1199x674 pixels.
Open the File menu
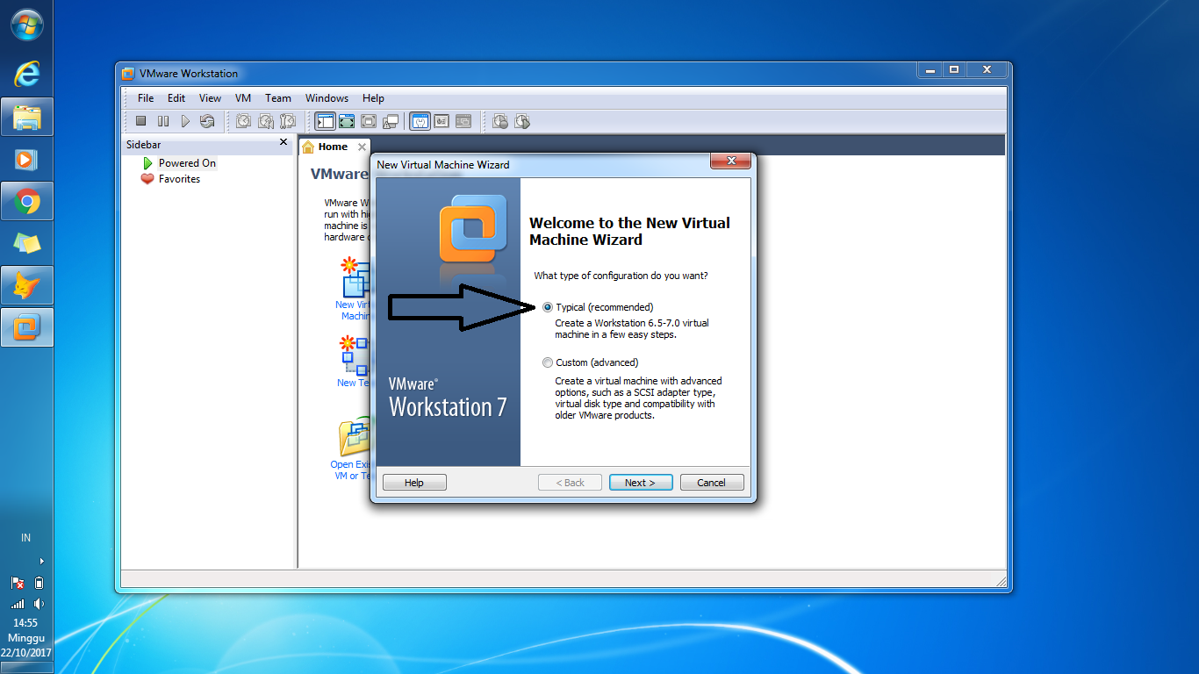[146, 98]
